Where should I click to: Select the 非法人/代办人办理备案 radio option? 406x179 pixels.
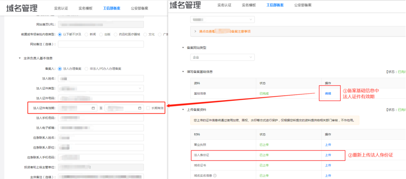tap(86, 69)
